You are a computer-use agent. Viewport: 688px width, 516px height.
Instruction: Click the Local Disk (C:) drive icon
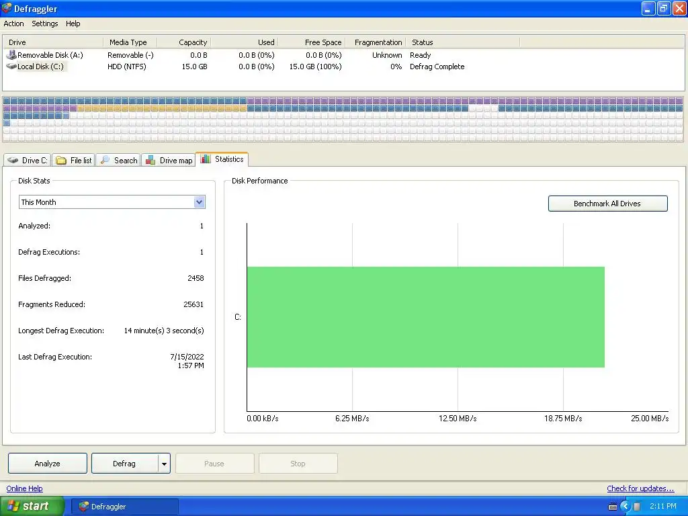click(x=11, y=67)
